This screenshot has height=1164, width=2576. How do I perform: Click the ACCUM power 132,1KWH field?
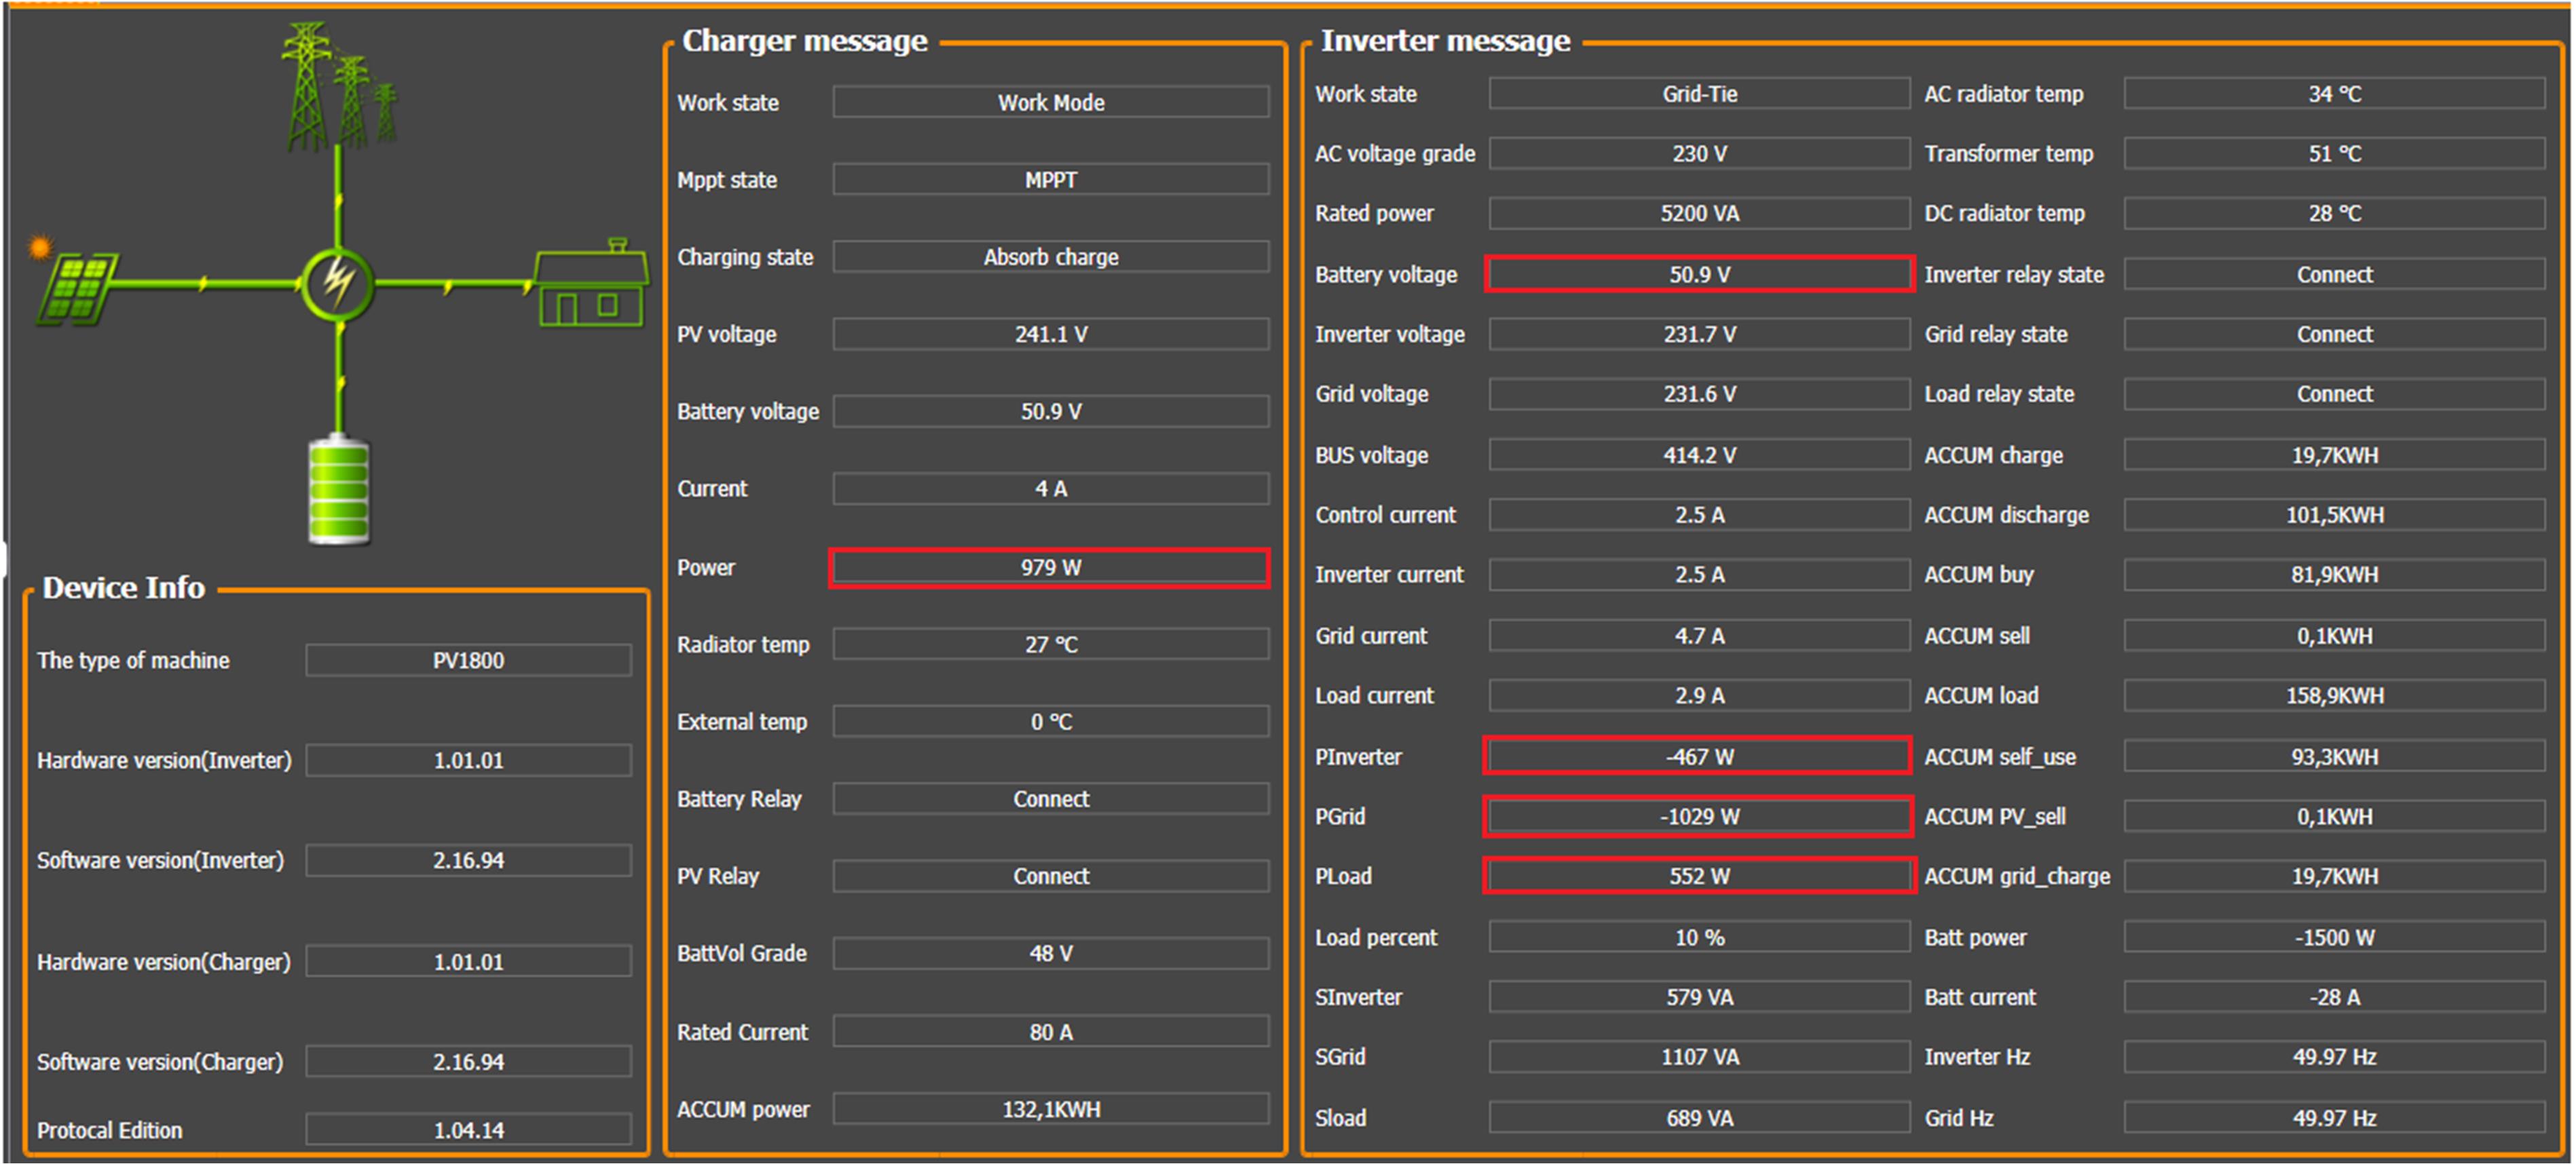pos(1050,1109)
